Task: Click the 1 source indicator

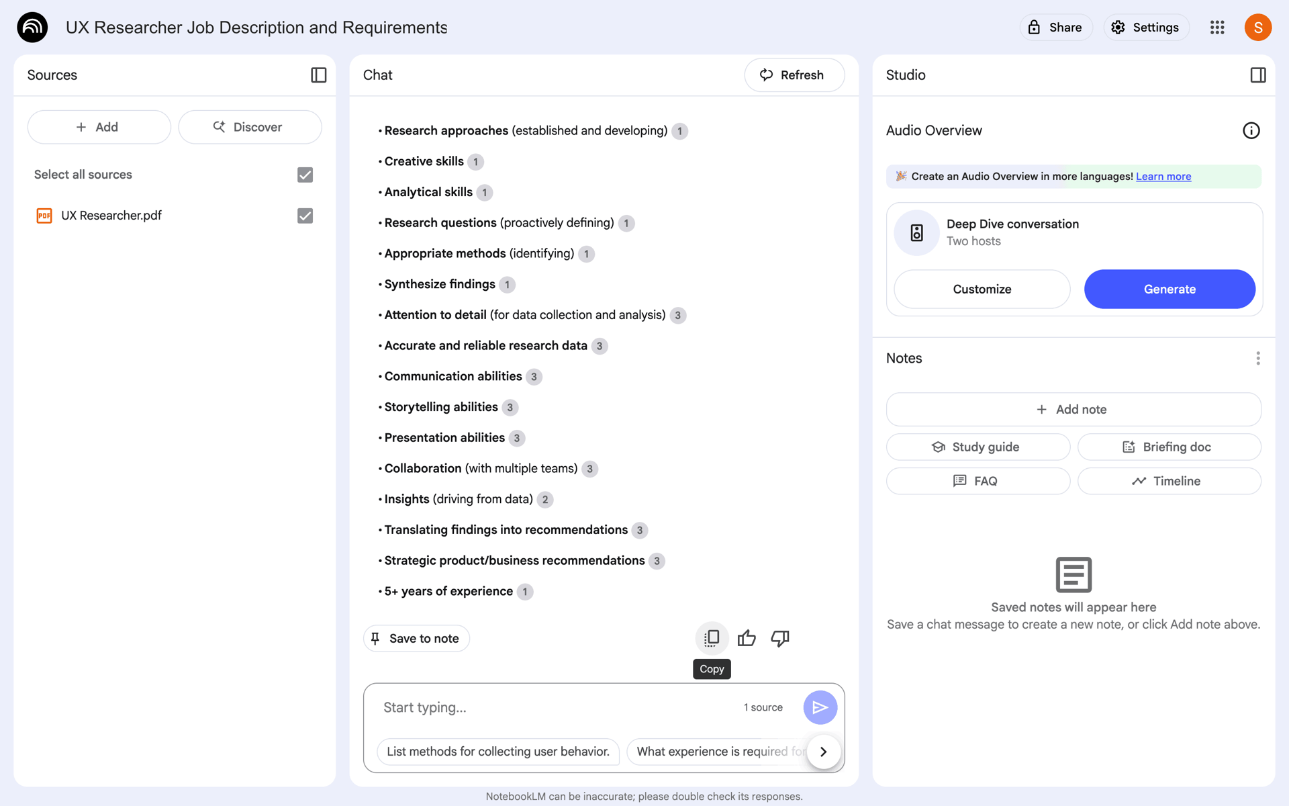Action: pyautogui.click(x=763, y=708)
